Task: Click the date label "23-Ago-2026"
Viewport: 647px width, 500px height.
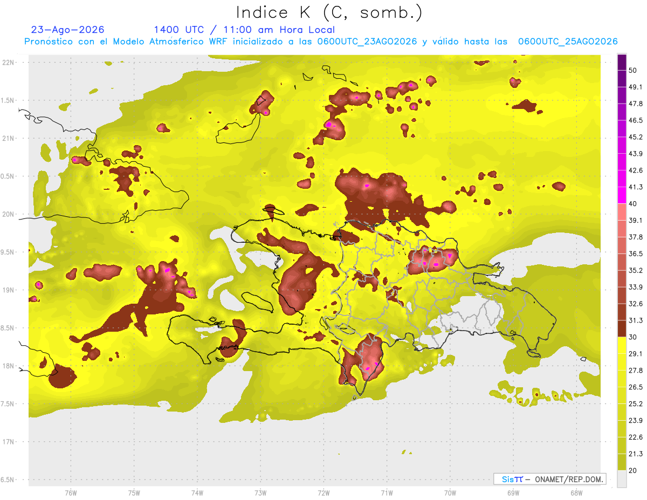Action: tap(68, 30)
